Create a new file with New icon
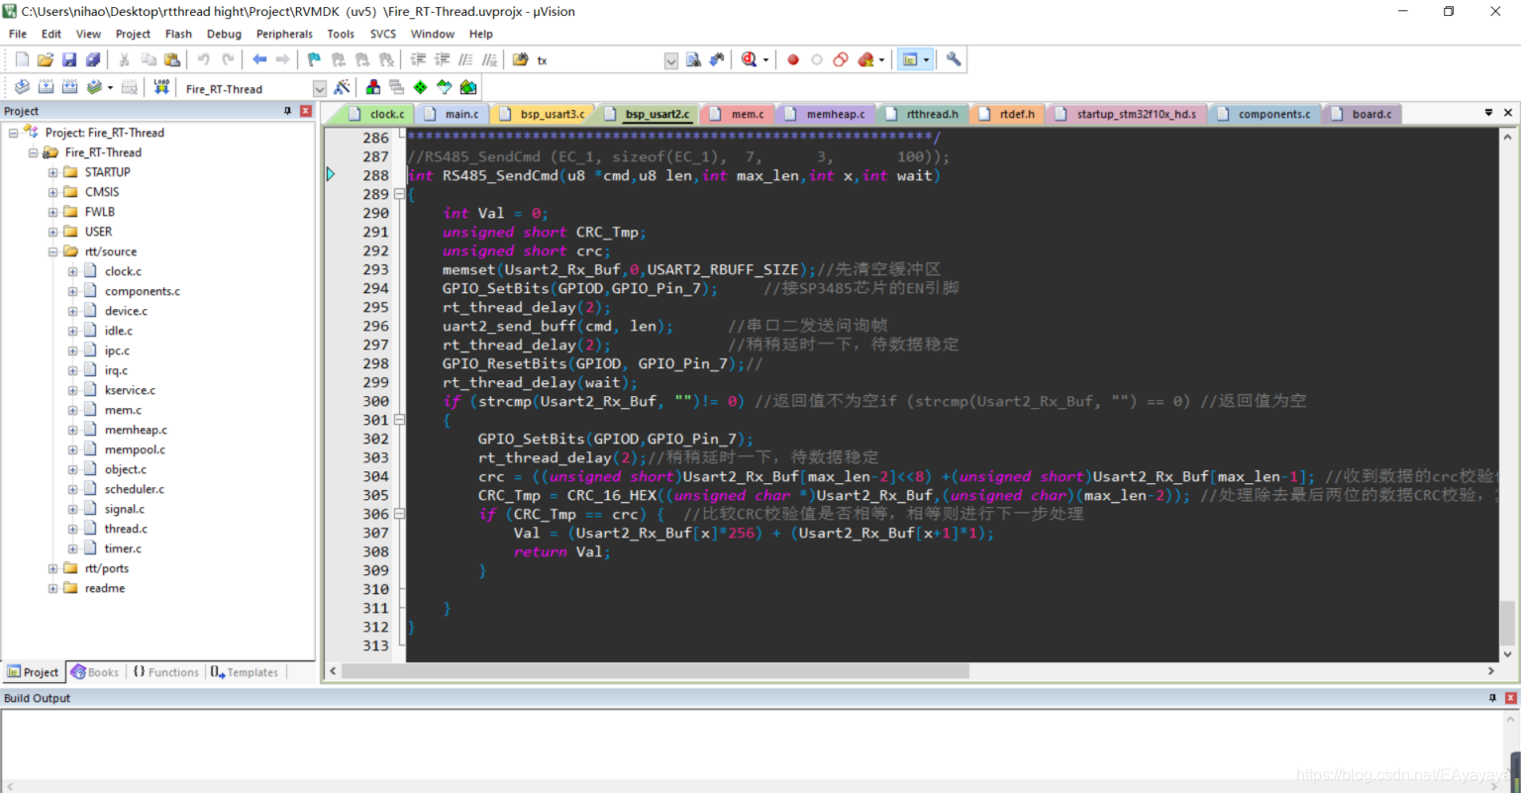Screen dimensions: 1521x793 coord(22,59)
